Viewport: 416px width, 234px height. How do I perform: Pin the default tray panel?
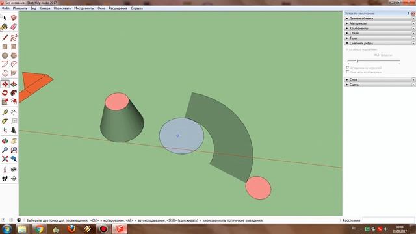coord(409,13)
